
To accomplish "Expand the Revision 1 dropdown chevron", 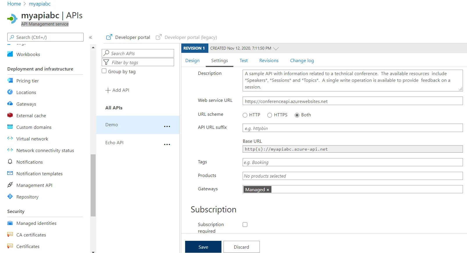I will point(276,48).
